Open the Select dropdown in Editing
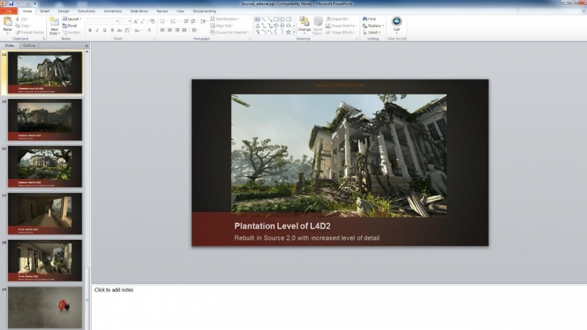The width and height of the screenshot is (587, 330). click(371, 32)
